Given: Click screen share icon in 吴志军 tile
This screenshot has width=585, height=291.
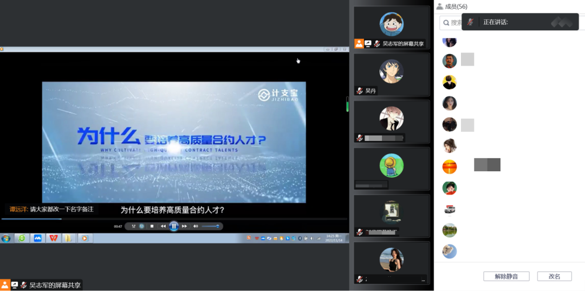Looking at the screenshot, I should pos(368,44).
